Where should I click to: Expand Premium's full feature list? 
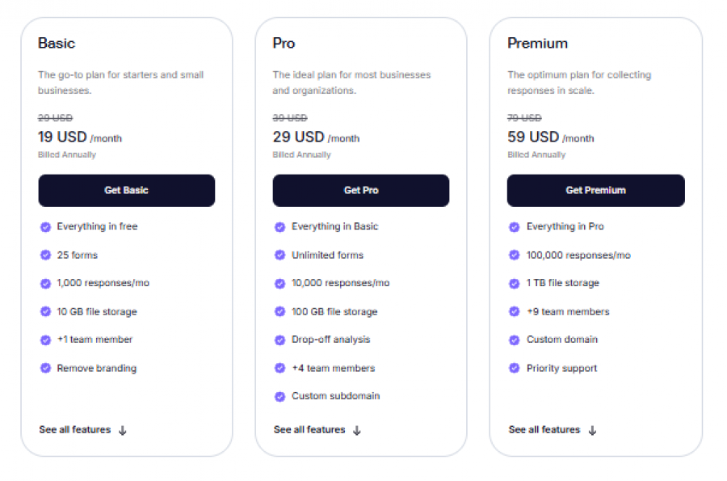[543, 429]
